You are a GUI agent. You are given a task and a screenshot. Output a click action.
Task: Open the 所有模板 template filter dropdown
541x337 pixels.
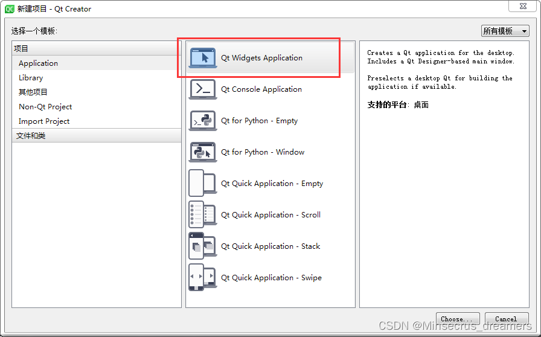tap(505, 31)
